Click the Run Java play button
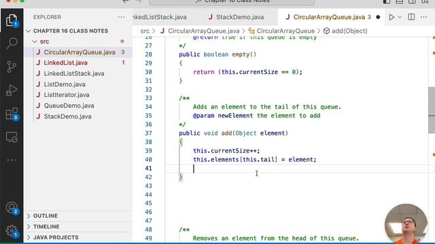The height and width of the screenshot is (244, 435). (x=391, y=17)
